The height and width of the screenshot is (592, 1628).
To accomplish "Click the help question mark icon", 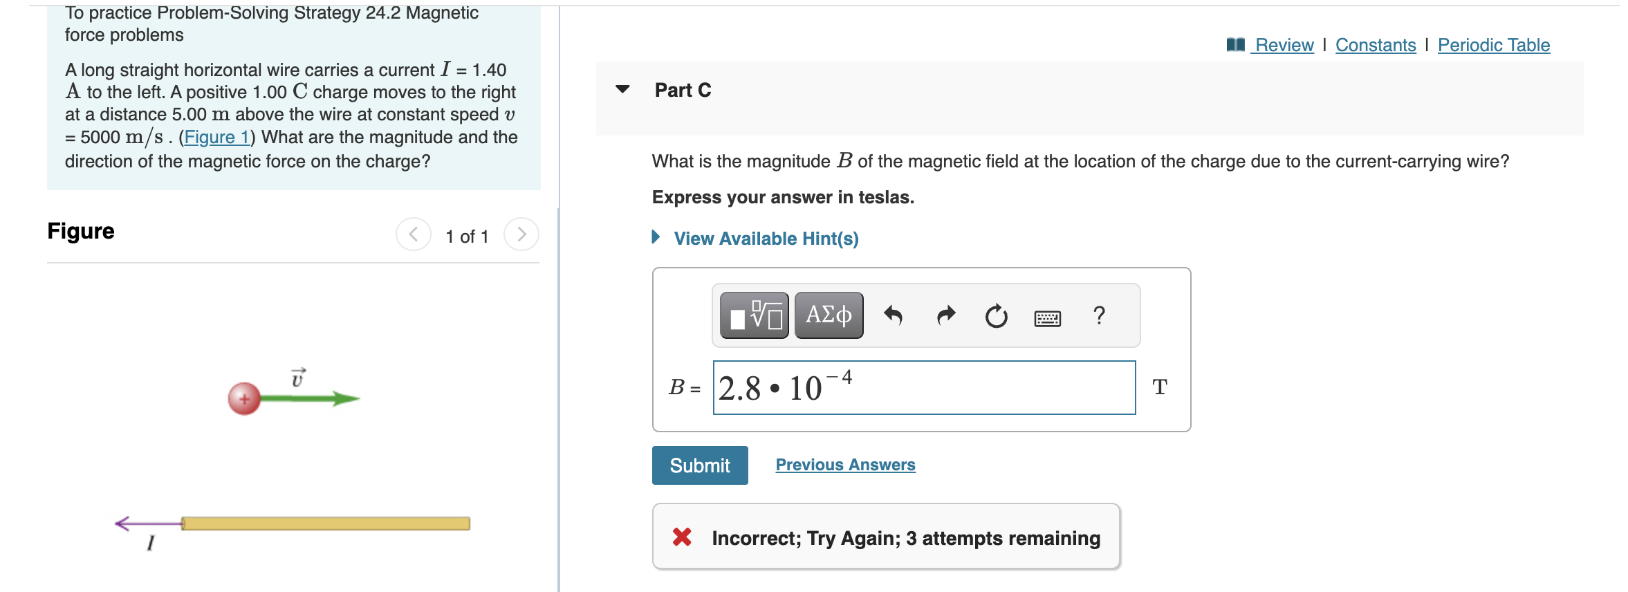I will [x=1098, y=315].
